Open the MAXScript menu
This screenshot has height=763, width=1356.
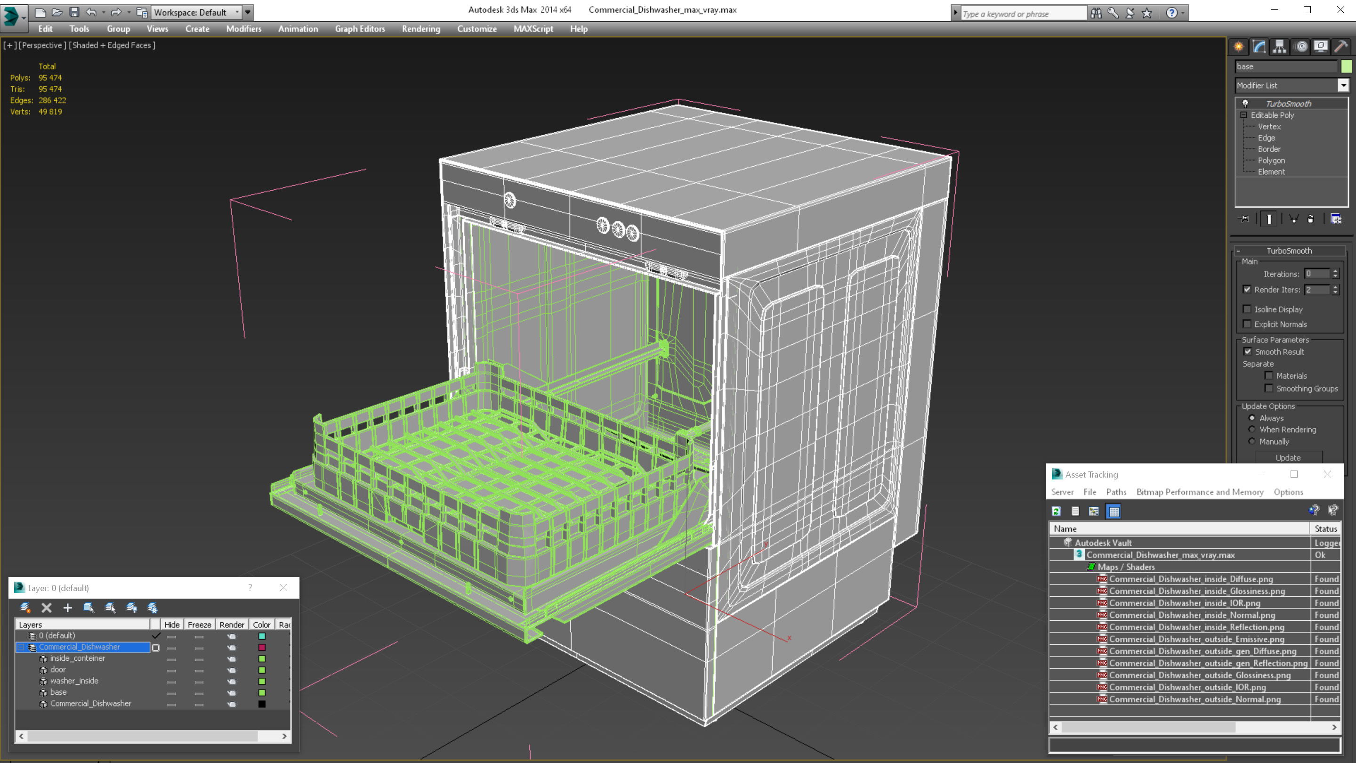[x=533, y=29]
